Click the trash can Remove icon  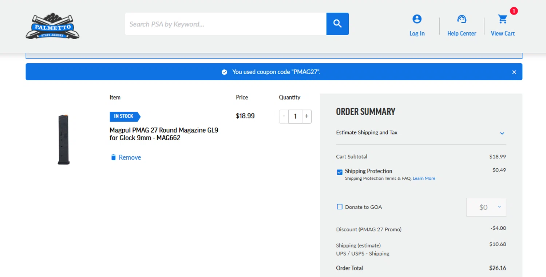[113, 157]
